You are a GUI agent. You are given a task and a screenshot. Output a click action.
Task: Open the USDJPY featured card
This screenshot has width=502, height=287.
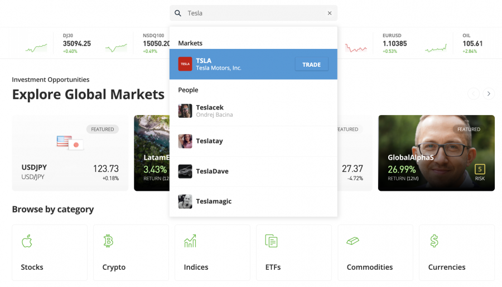70,153
